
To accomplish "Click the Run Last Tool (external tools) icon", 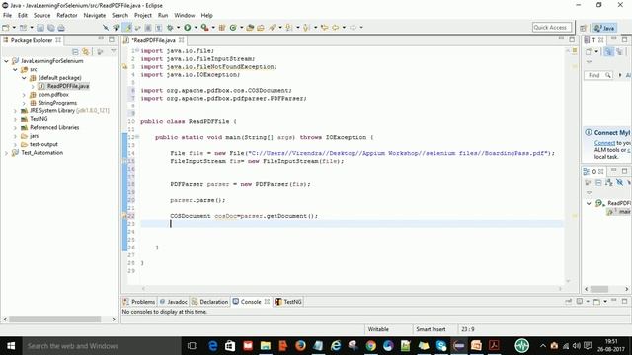I will 204,28.
